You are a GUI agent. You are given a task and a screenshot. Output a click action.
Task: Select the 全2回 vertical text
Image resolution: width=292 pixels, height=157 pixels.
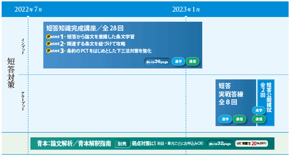(x=263, y=90)
